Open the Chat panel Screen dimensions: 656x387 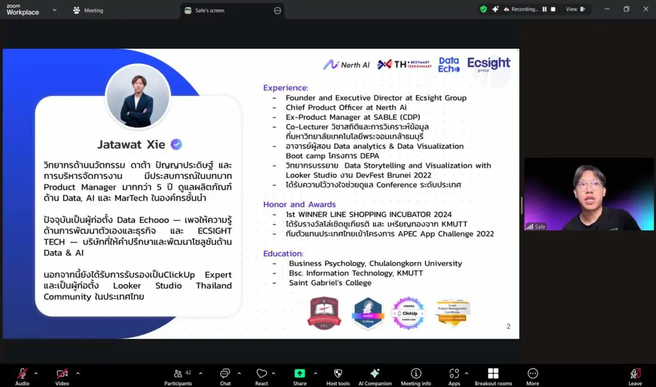point(225,376)
